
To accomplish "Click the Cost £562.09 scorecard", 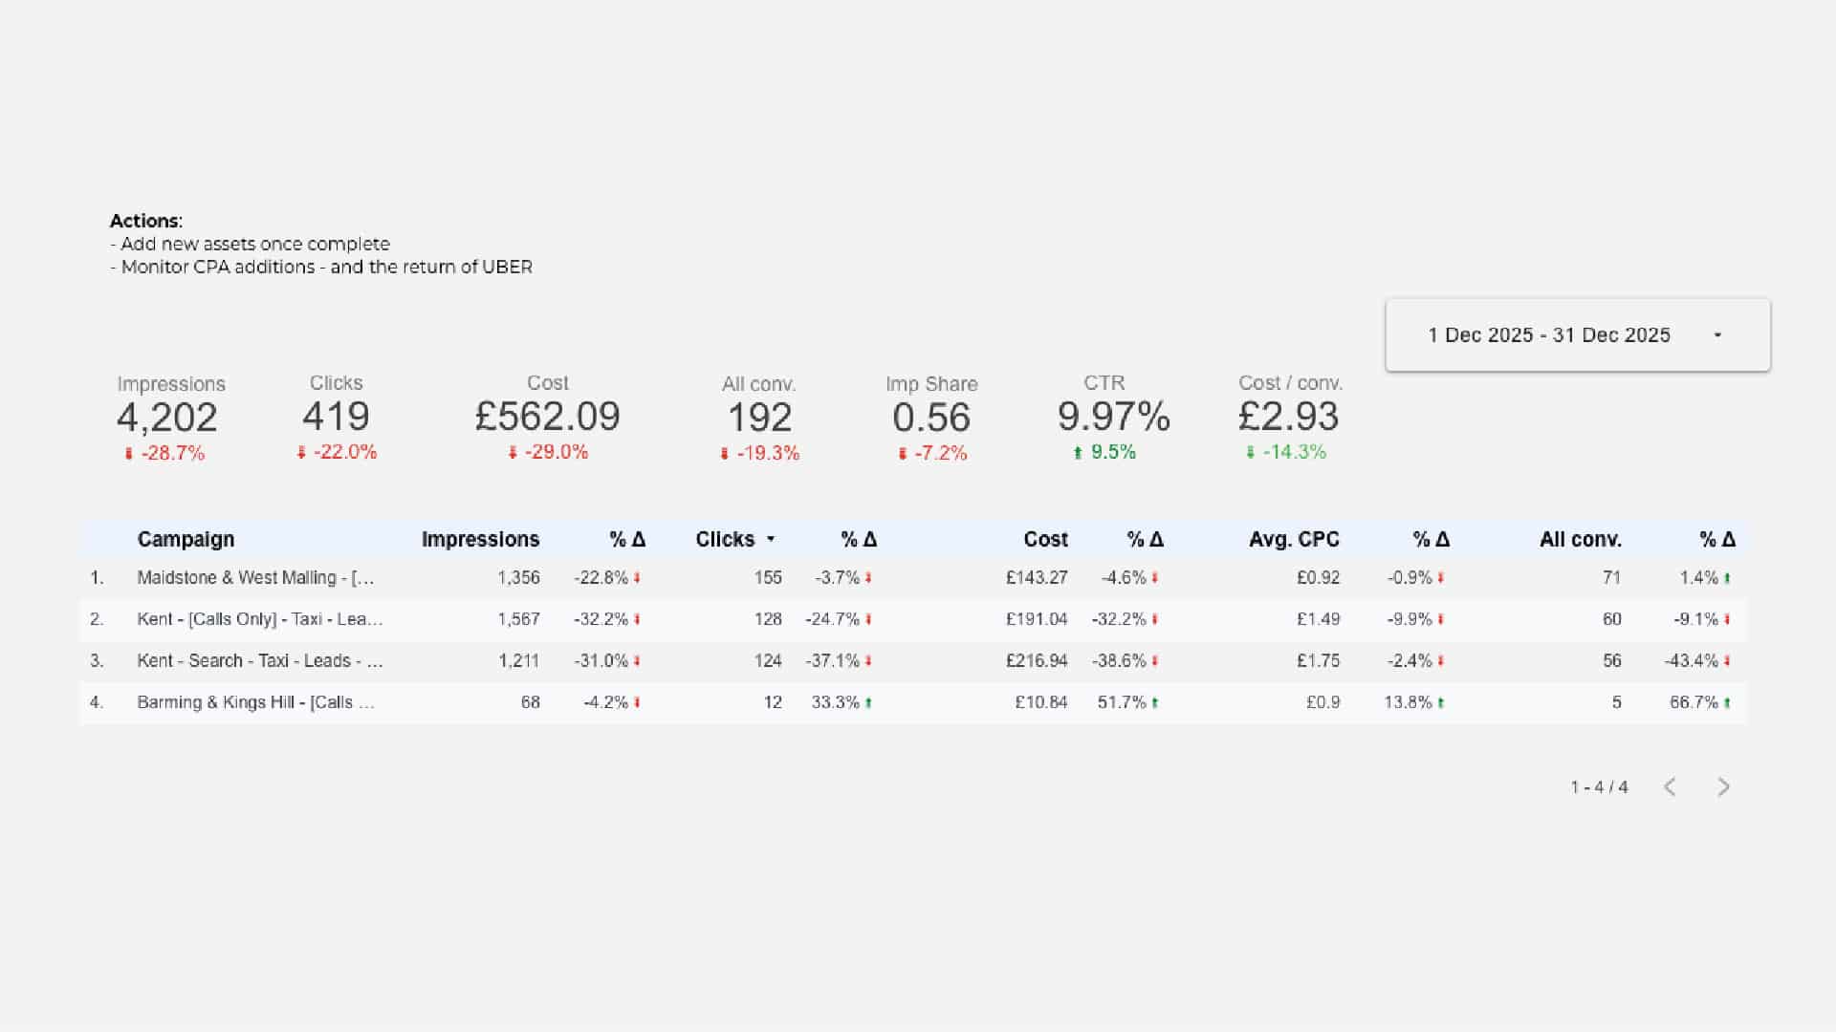I will (547, 417).
